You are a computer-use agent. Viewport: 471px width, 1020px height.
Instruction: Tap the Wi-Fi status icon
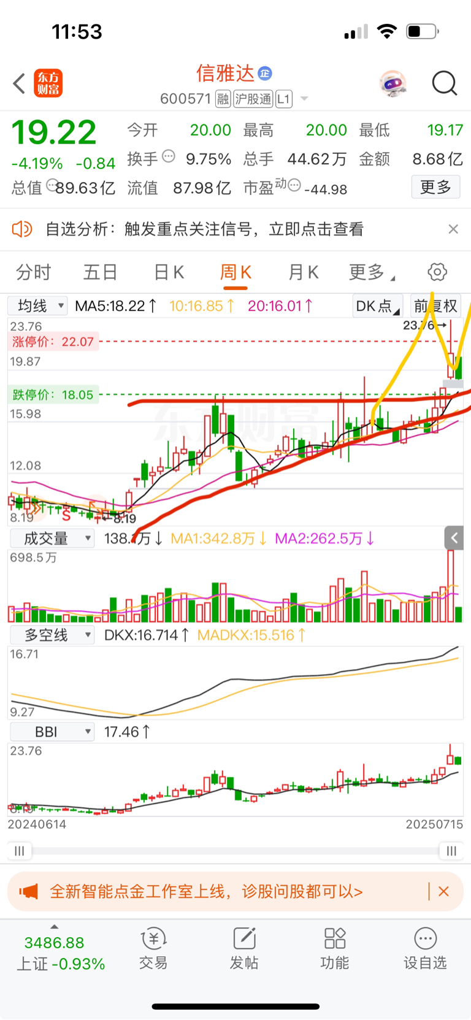pyautogui.click(x=387, y=31)
